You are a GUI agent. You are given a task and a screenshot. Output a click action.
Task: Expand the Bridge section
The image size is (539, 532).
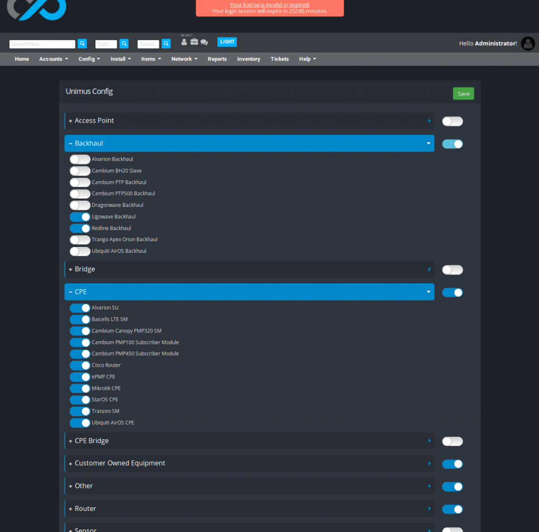point(249,269)
